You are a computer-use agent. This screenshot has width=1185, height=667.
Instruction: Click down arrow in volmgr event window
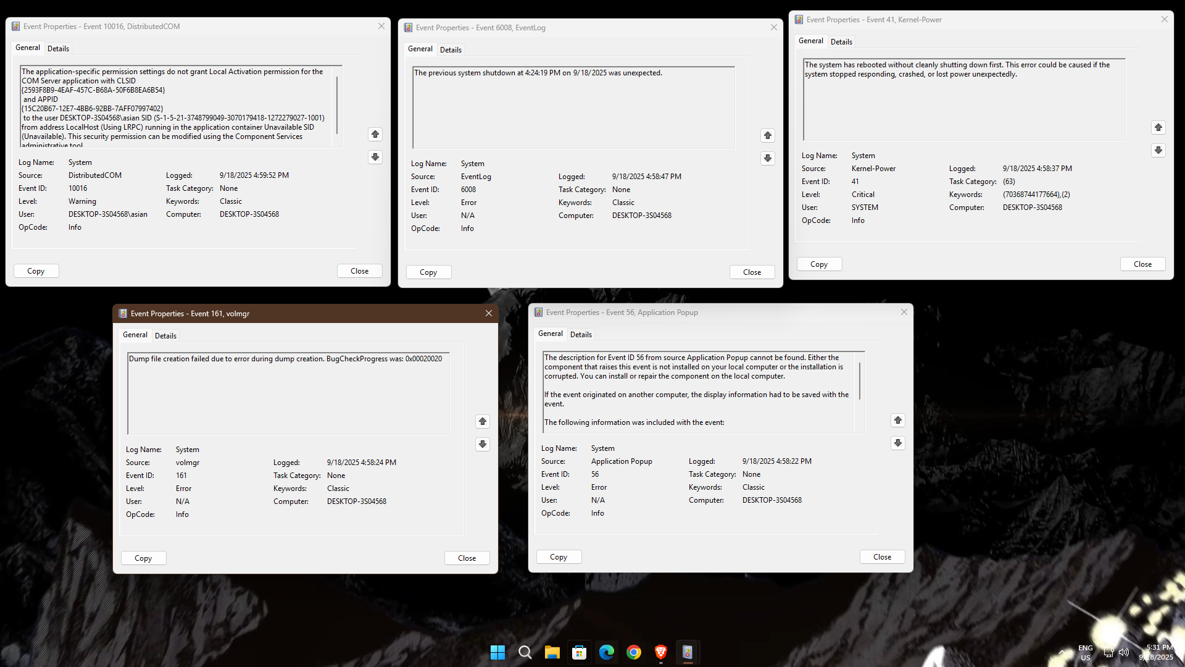(483, 445)
